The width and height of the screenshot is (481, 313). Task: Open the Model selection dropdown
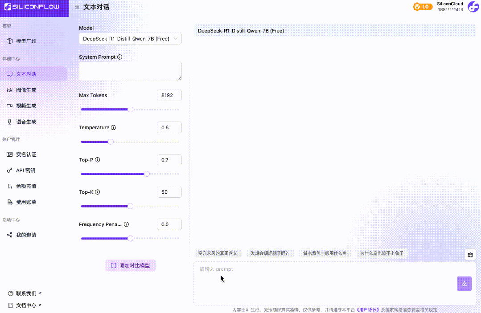pos(130,38)
